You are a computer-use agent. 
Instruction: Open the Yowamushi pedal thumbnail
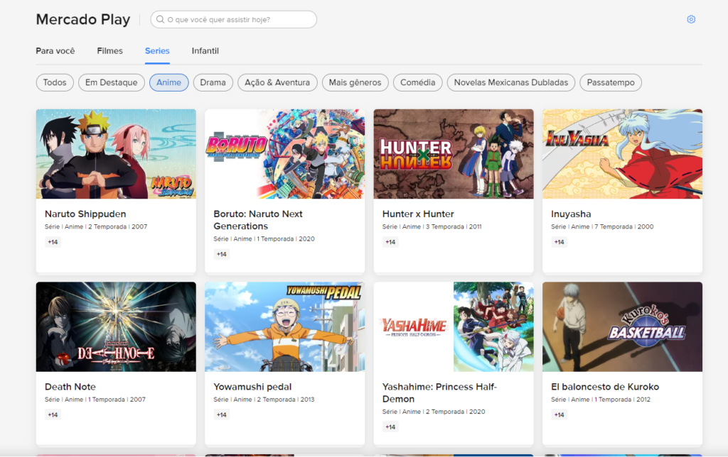284,326
